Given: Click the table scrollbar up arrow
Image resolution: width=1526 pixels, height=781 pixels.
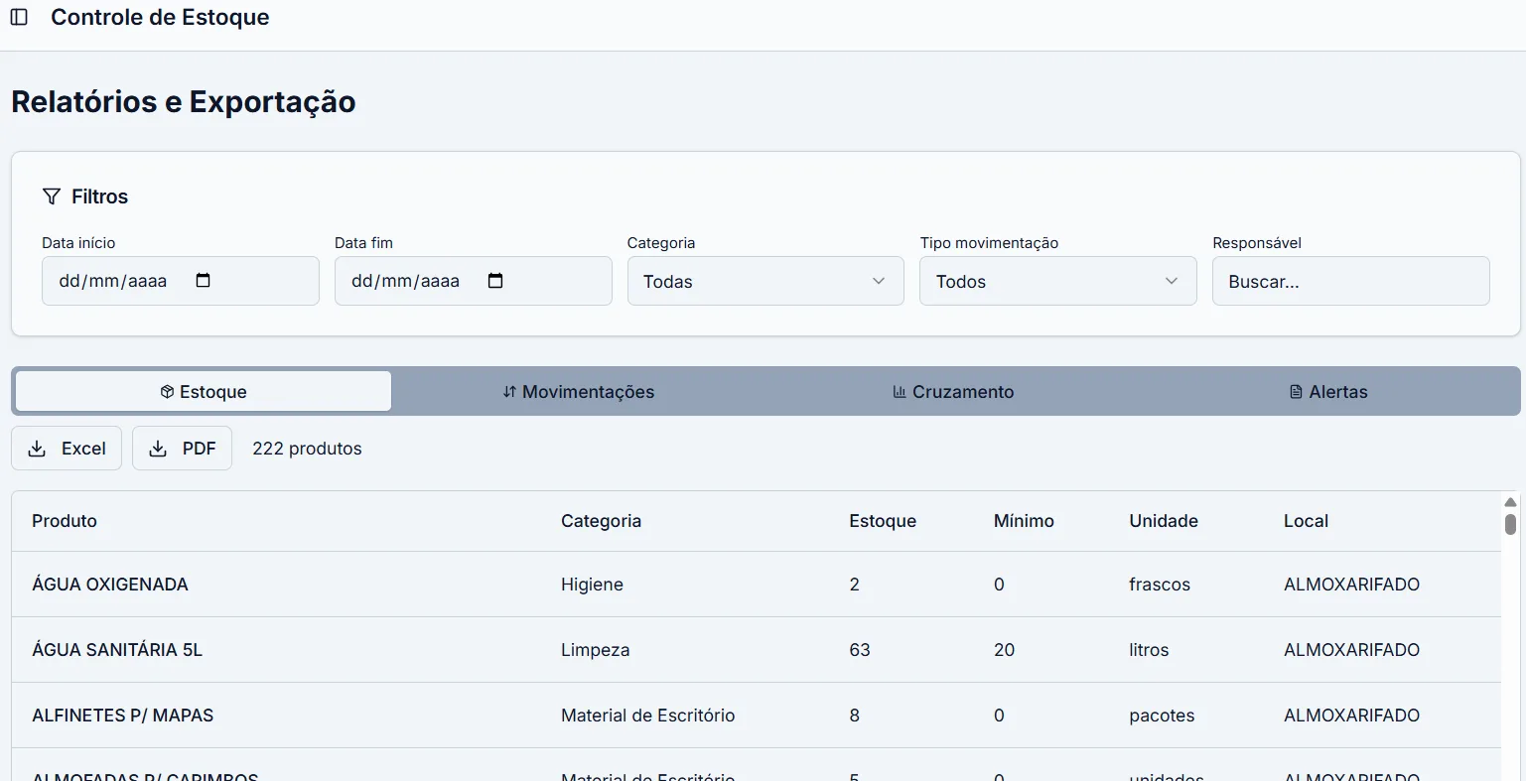Looking at the screenshot, I should (x=1511, y=502).
